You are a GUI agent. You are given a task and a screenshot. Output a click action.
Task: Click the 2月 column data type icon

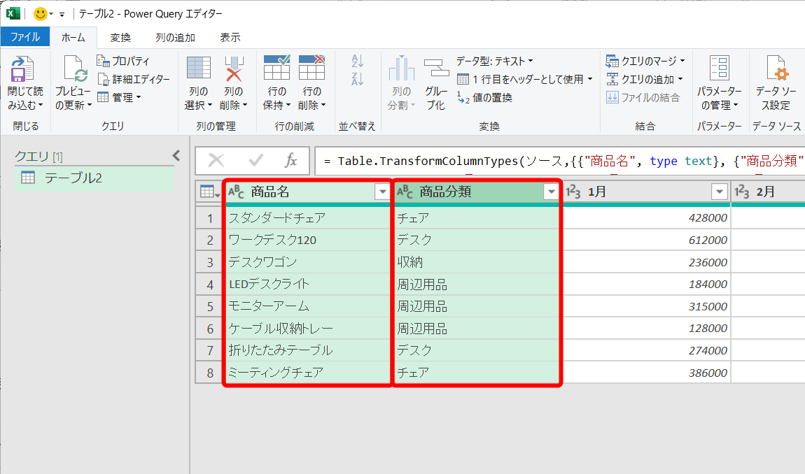[x=742, y=192]
